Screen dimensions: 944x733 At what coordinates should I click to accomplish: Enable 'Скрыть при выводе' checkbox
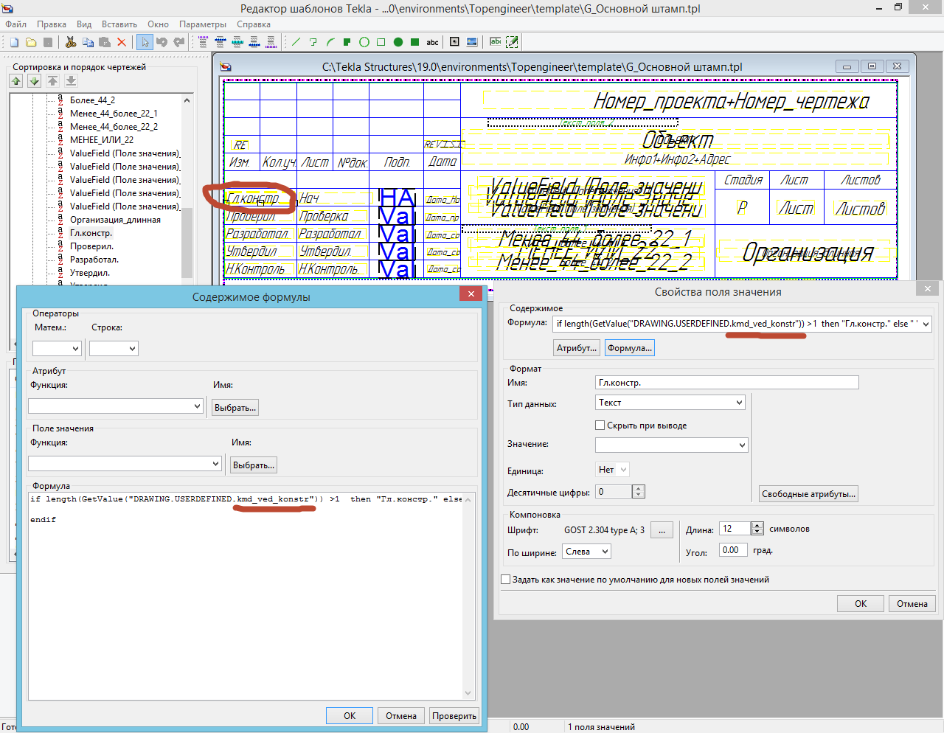coord(600,425)
